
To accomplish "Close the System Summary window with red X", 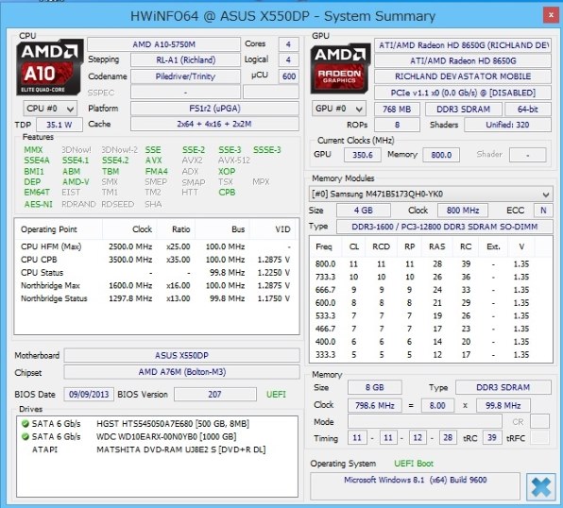I will (x=551, y=15).
